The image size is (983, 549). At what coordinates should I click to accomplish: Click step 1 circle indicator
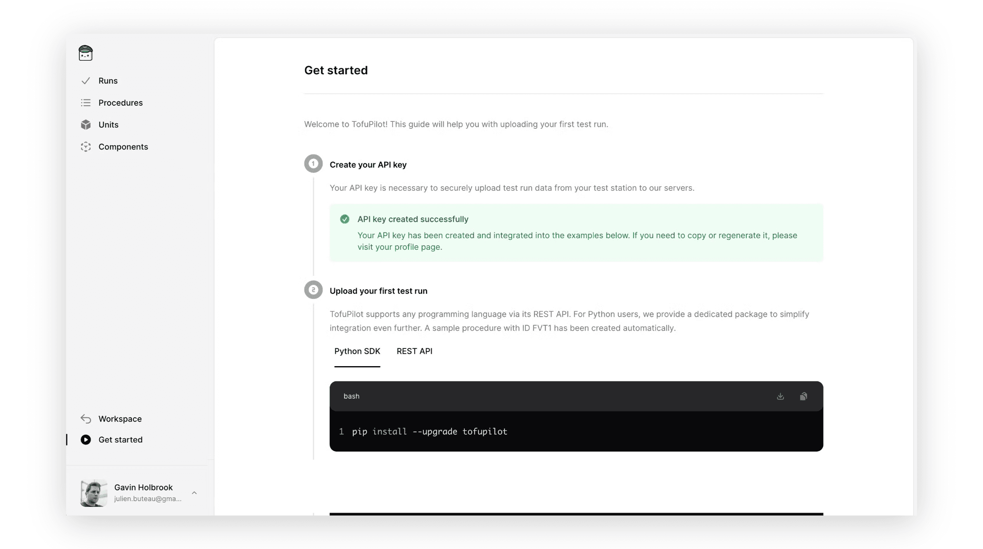click(x=313, y=163)
